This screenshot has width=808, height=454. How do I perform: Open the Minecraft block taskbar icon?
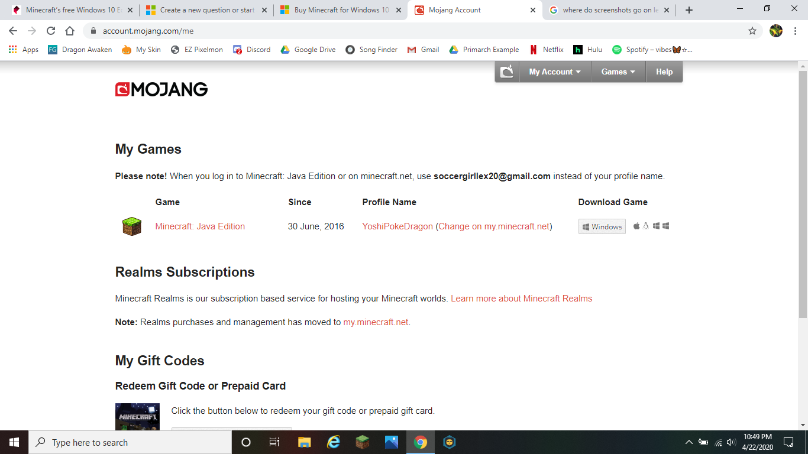tap(362, 442)
